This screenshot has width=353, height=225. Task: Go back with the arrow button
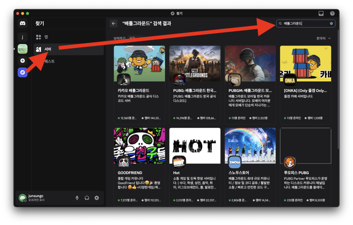pos(114,24)
